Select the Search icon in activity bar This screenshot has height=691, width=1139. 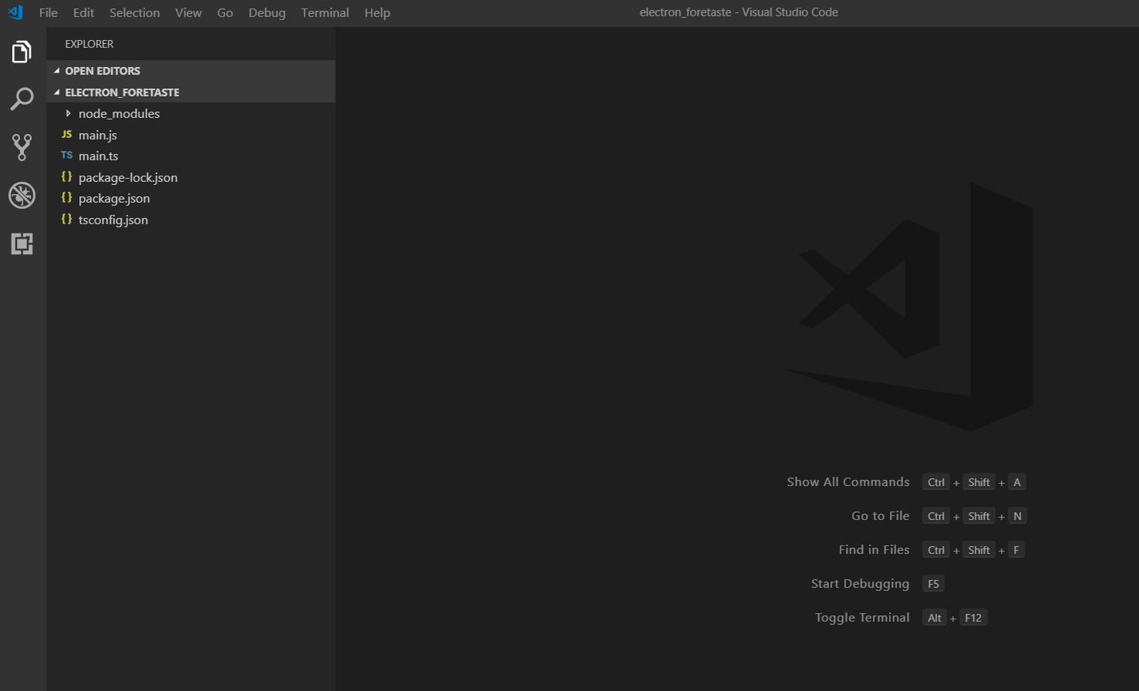21,99
